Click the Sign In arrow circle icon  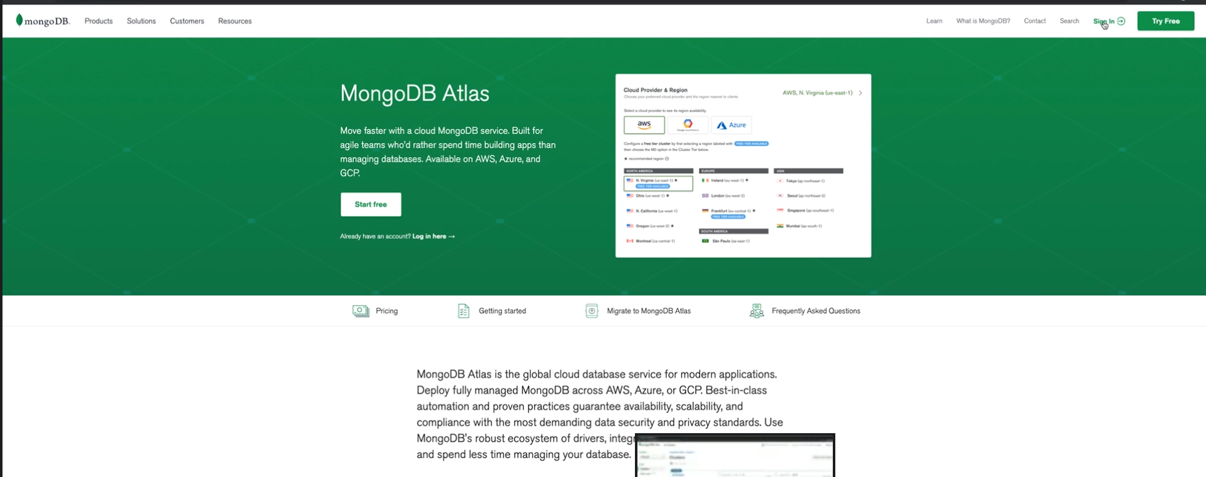(1121, 21)
